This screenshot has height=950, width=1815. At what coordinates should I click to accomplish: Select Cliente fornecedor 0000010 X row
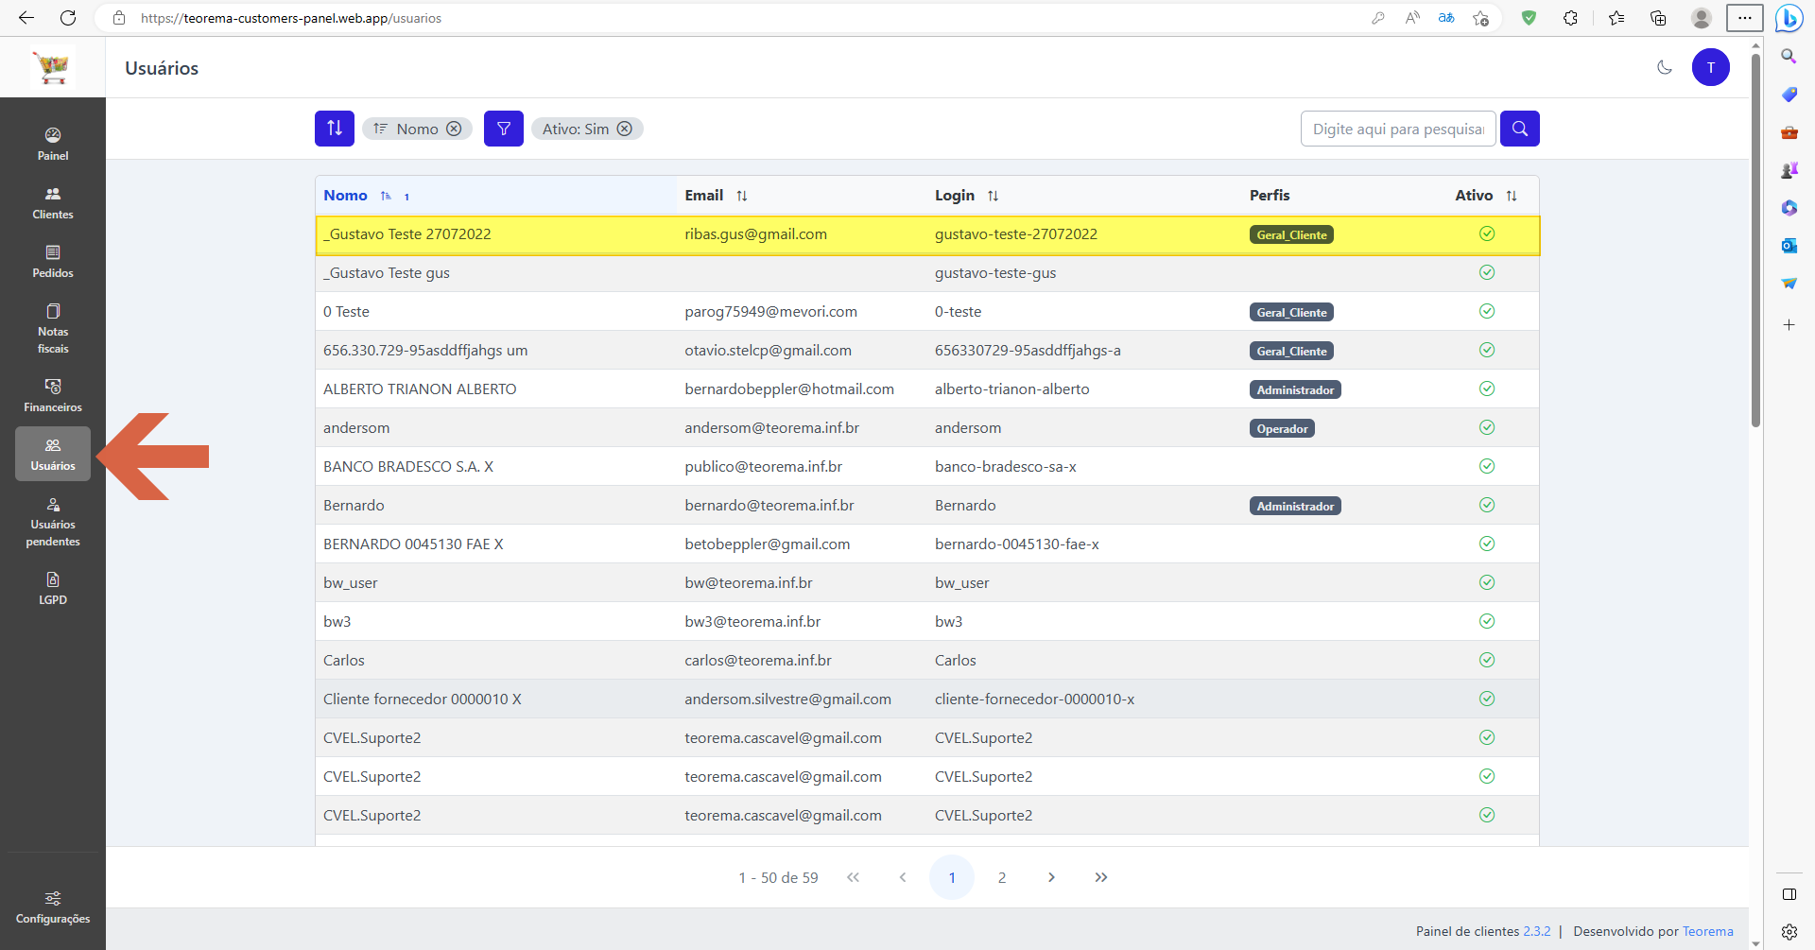[926, 699]
